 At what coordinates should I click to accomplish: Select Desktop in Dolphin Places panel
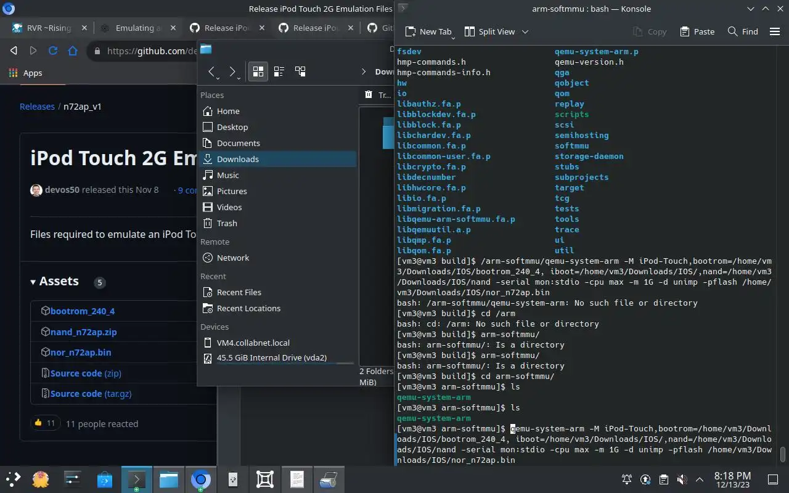pos(277,127)
